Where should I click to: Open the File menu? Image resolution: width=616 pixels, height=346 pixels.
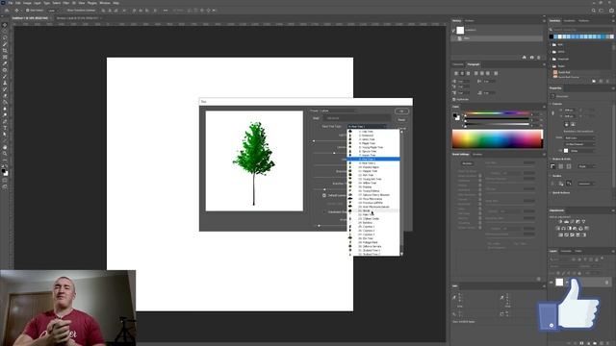coord(11,3)
